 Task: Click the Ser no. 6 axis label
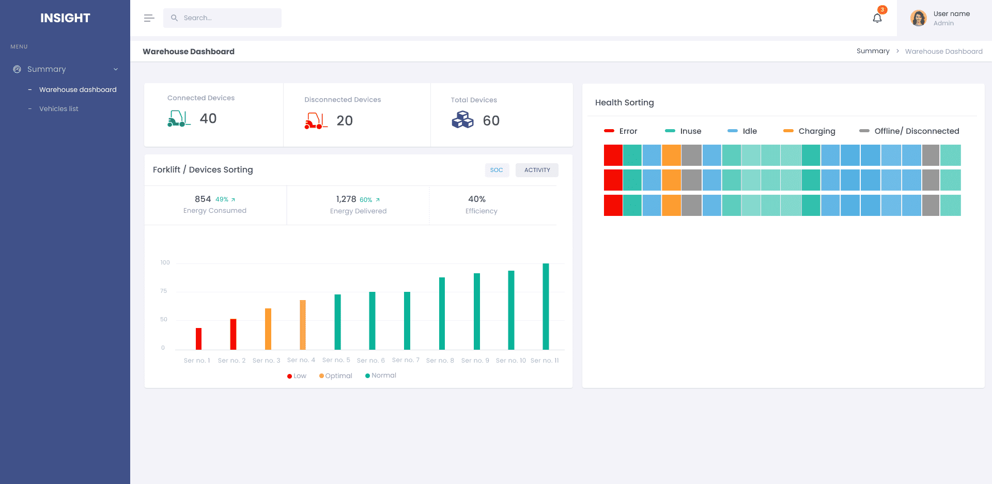click(x=371, y=361)
